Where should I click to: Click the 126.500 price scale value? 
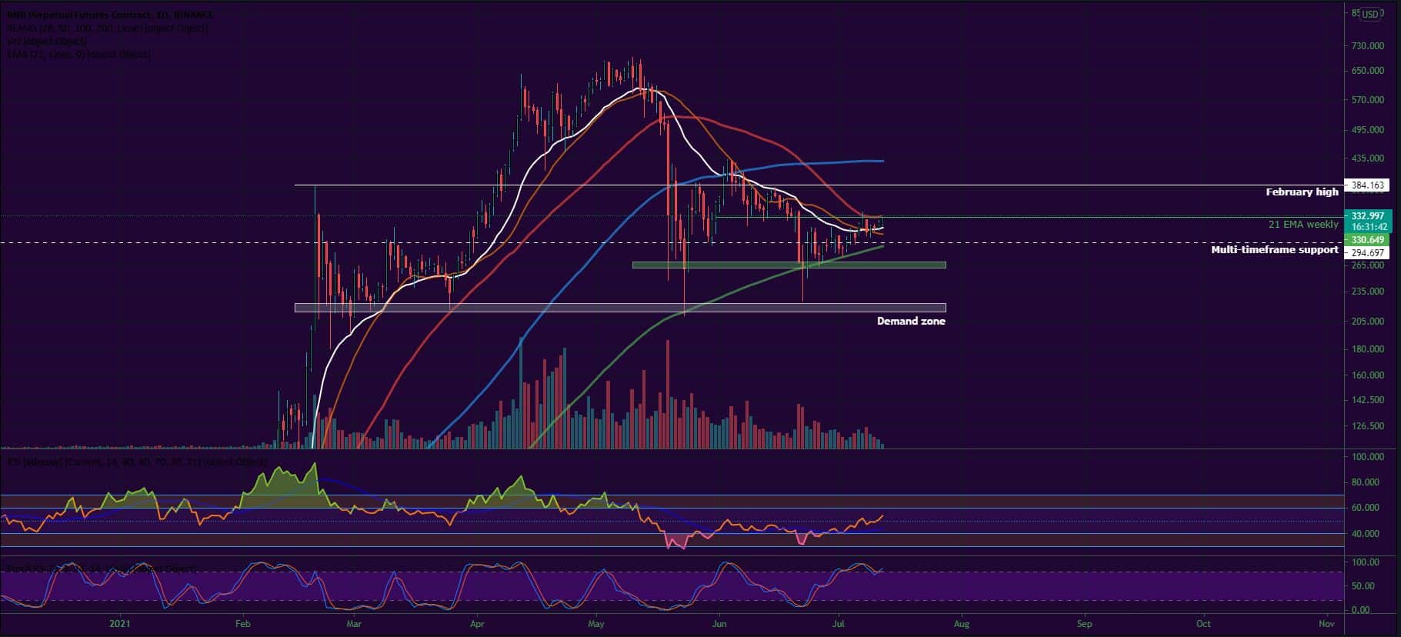[1367, 426]
